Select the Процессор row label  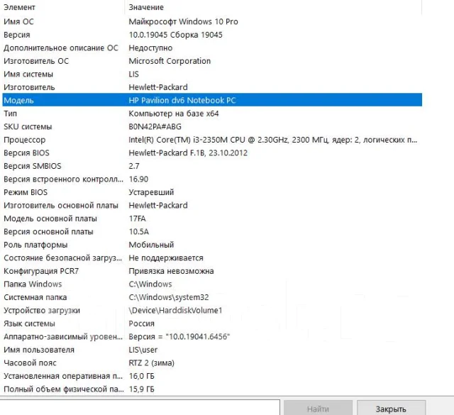[25, 140]
